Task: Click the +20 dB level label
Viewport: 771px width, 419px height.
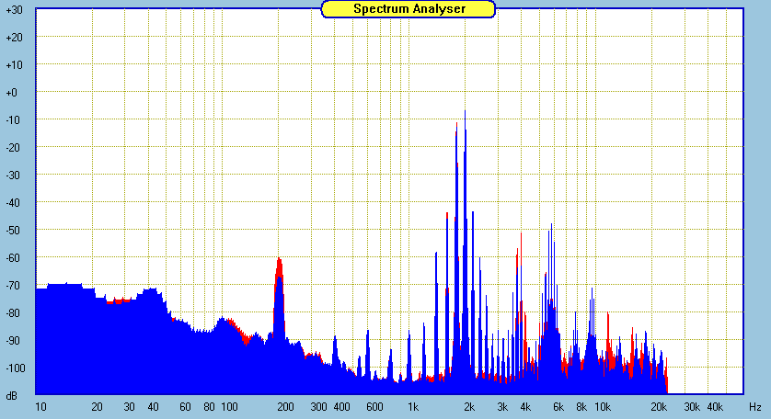Action: pyautogui.click(x=14, y=38)
